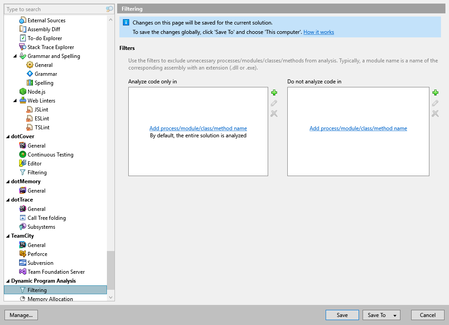The height and width of the screenshot is (325, 449).
Task: Click 'Add process/module/class/method name' in the left panel
Action: pos(198,128)
